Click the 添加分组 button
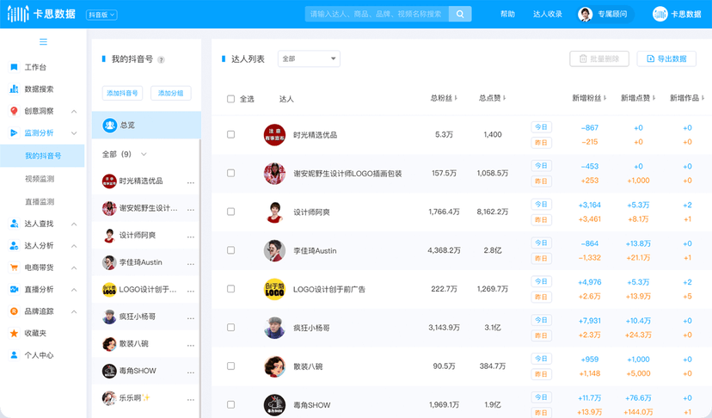 click(171, 93)
